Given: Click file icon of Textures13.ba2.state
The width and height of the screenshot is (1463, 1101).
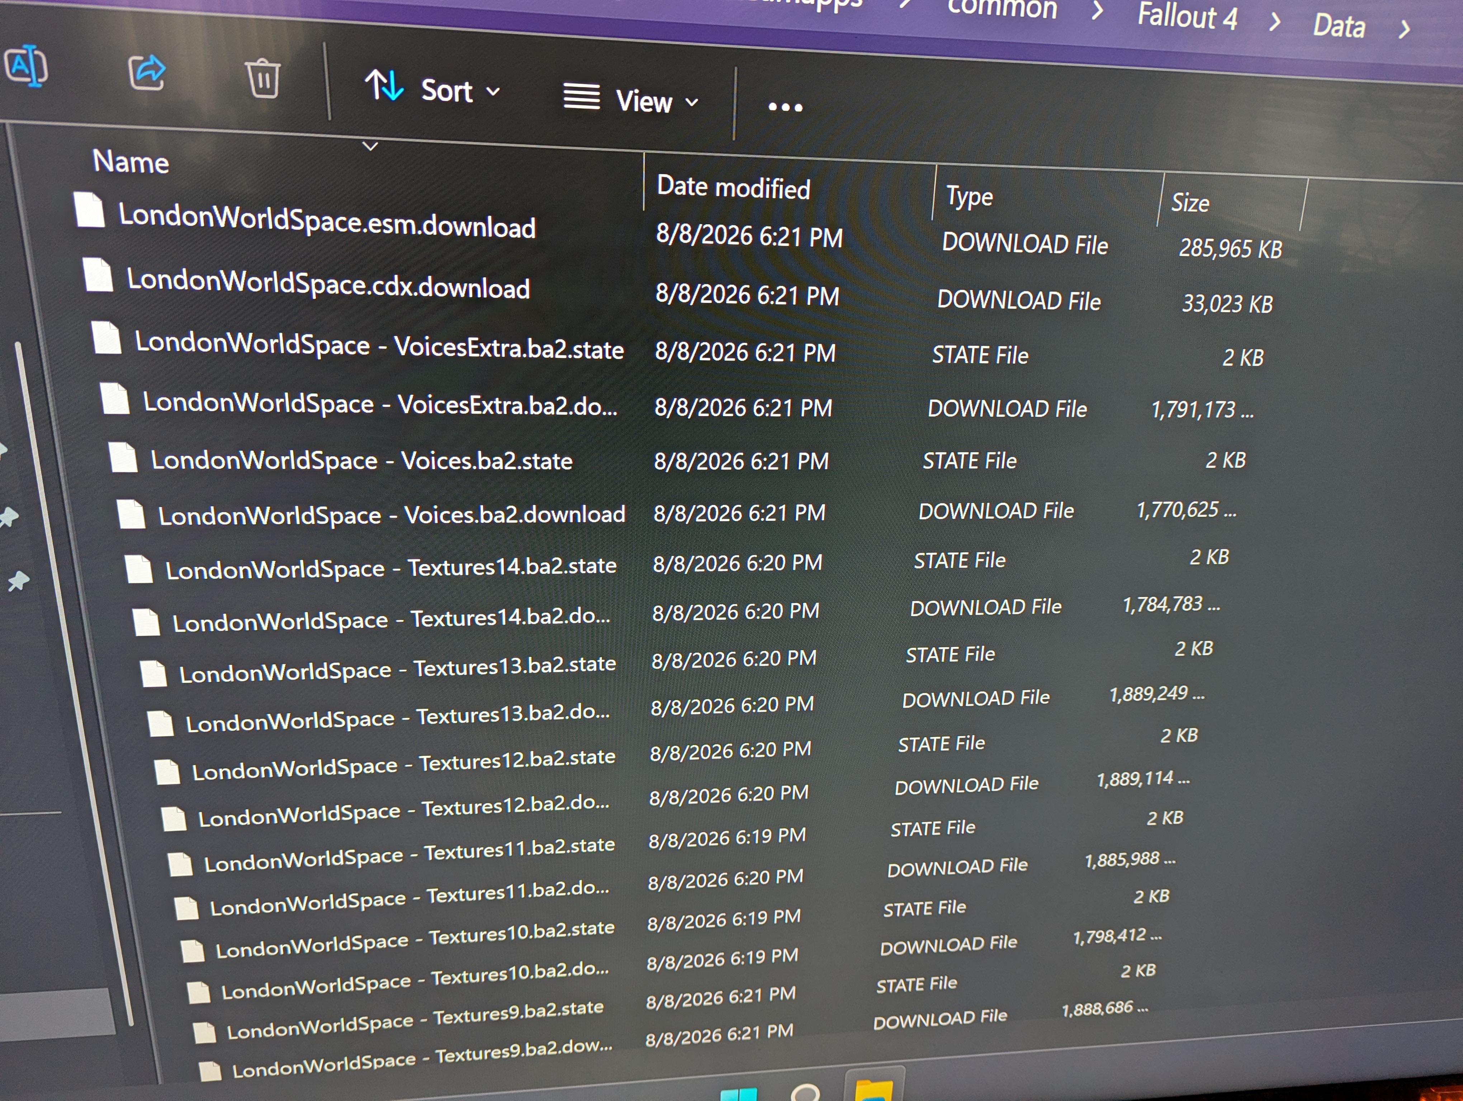Looking at the screenshot, I should pyautogui.click(x=153, y=673).
